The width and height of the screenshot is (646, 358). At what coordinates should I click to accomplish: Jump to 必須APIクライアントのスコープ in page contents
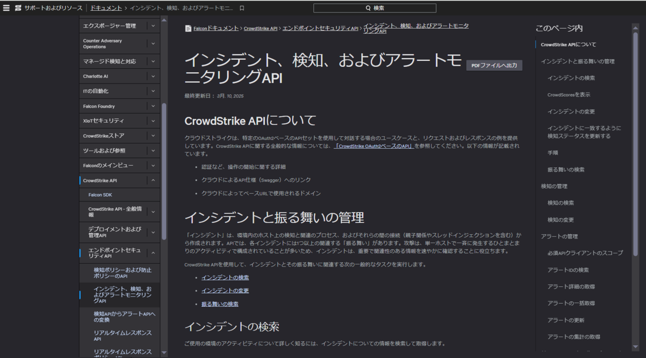pos(585,253)
